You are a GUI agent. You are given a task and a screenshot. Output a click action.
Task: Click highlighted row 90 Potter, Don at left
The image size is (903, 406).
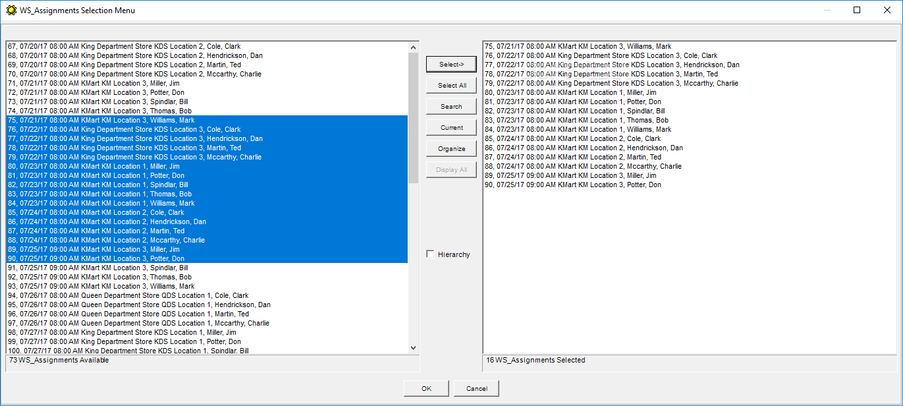click(207, 258)
